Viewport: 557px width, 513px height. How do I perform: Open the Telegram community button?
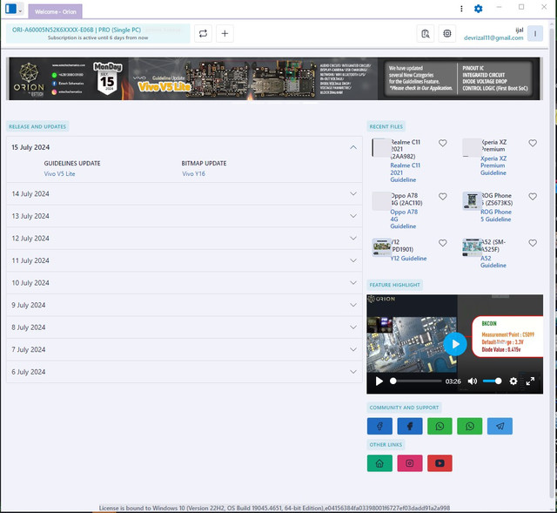[x=500, y=426]
